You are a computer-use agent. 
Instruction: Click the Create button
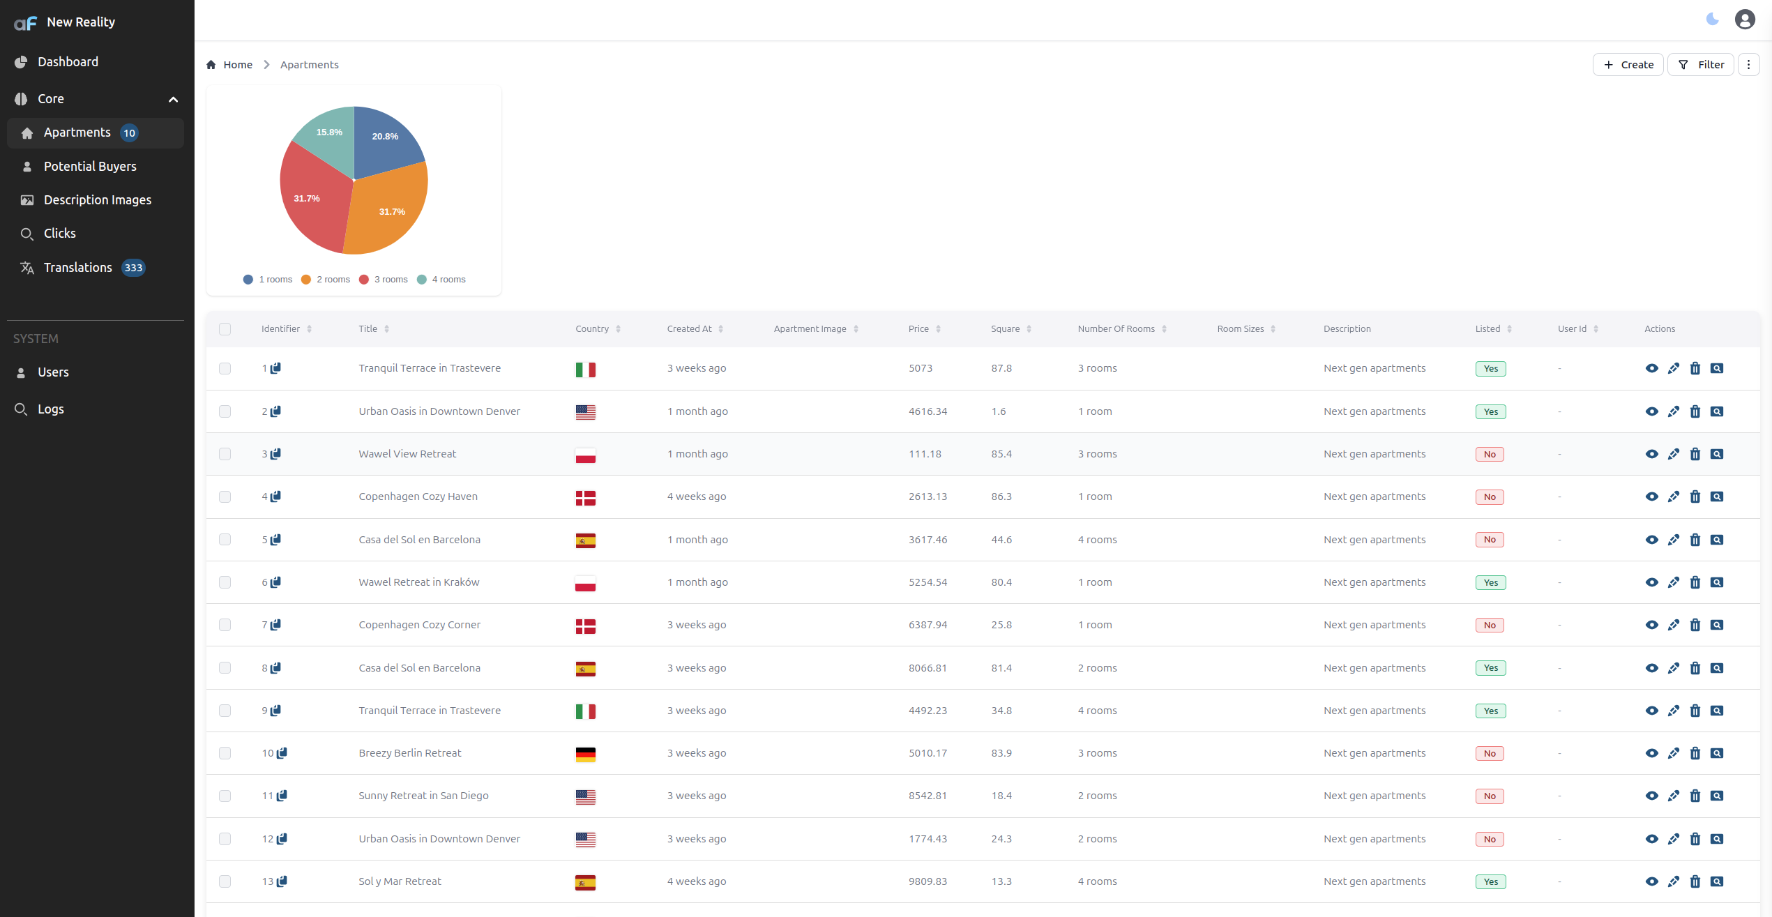pyautogui.click(x=1628, y=65)
